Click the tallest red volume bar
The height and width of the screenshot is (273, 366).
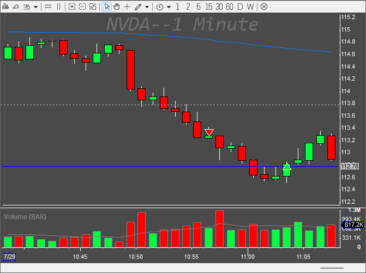(219, 229)
